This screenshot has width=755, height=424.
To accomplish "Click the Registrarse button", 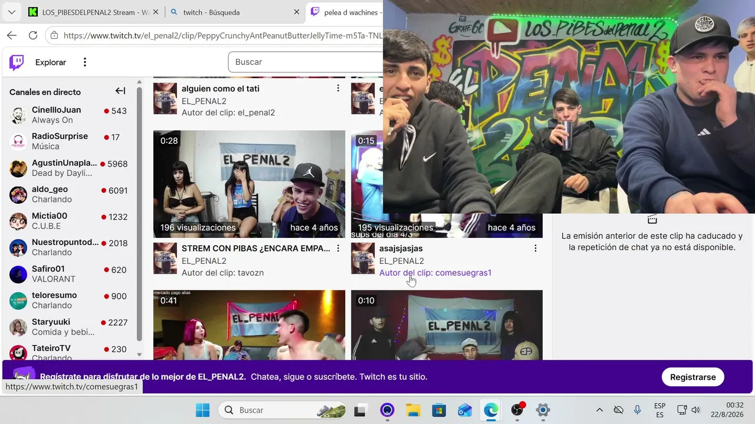I will pos(692,377).
